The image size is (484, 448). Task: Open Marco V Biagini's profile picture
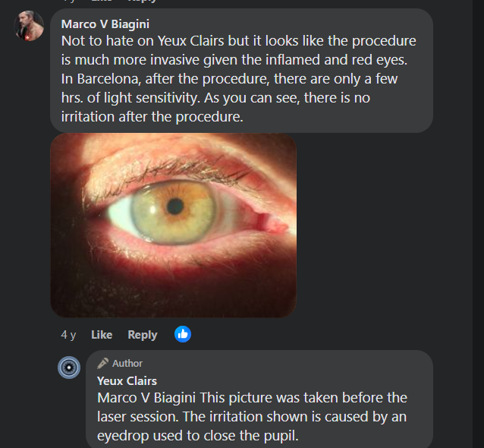29,25
